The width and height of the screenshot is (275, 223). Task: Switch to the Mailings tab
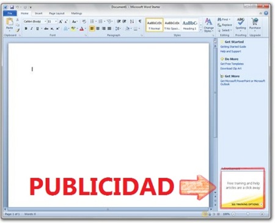click(76, 13)
